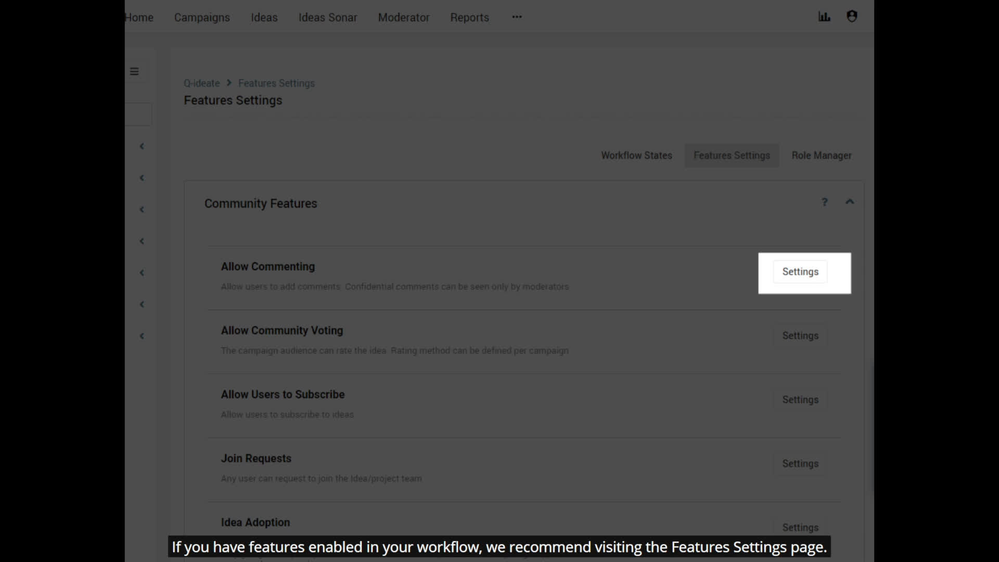999x562 pixels.
Task: Click the three-dots more menu
Action: pyautogui.click(x=517, y=17)
